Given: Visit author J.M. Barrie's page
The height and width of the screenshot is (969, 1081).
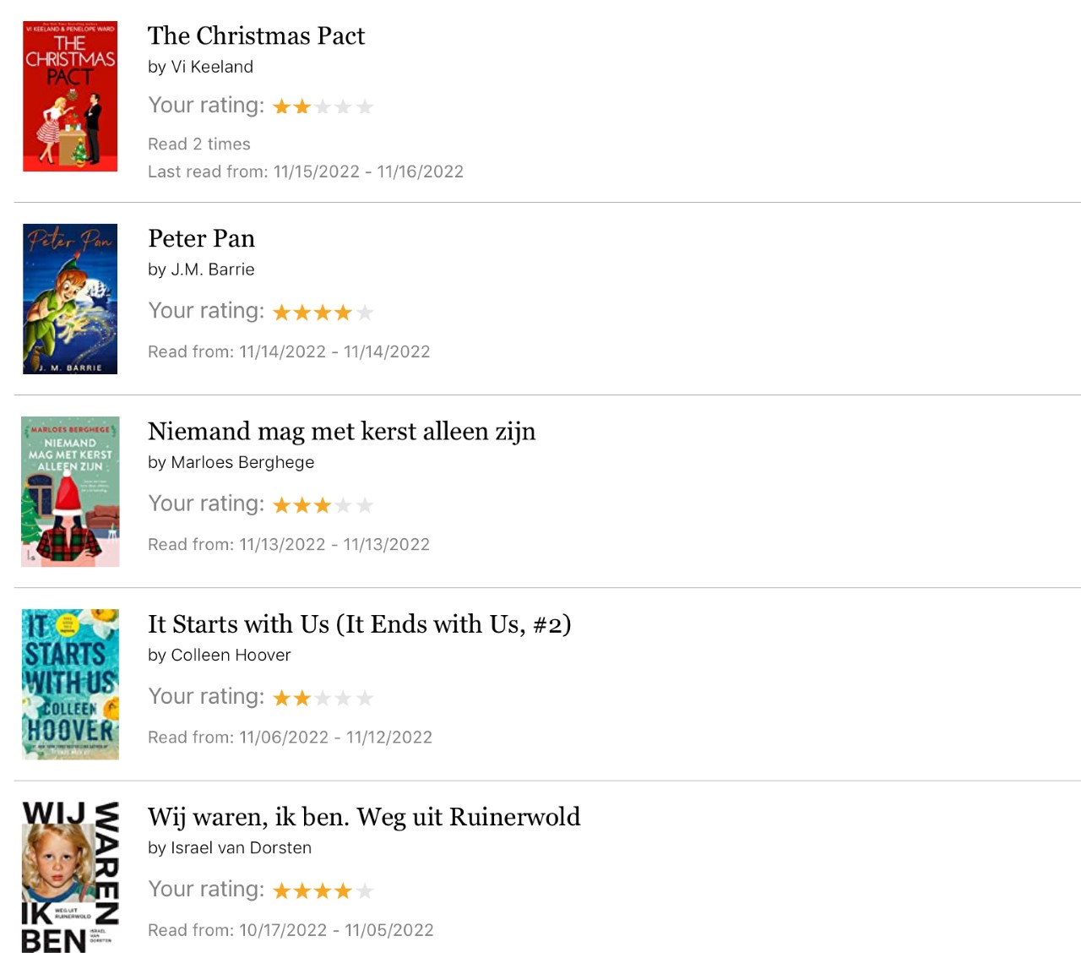Looking at the screenshot, I should (213, 269).
